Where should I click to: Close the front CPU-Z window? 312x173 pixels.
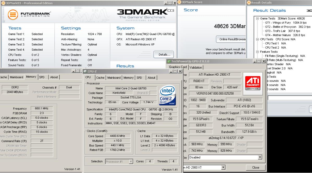point(180,71)
